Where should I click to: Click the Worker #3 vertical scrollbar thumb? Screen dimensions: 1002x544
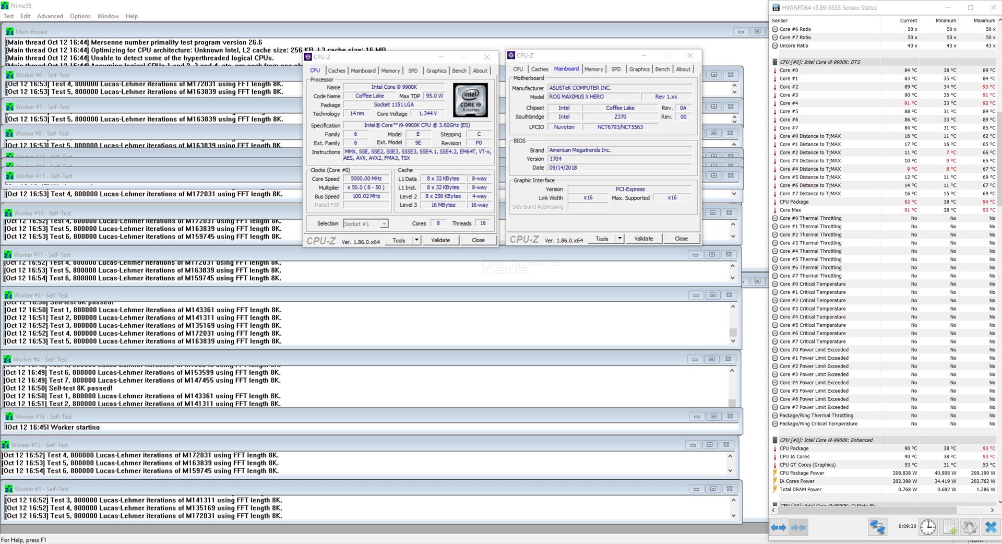(733, 333)
